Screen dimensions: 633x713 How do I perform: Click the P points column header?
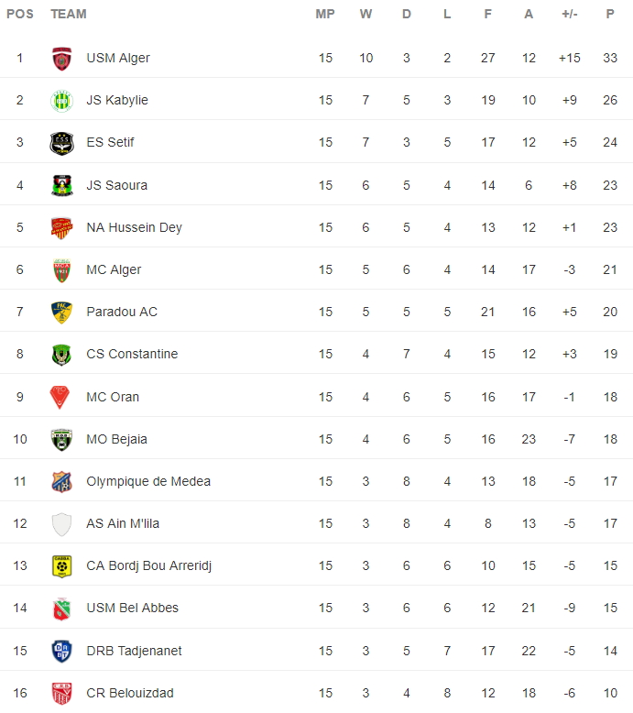[x=610, y=14]
